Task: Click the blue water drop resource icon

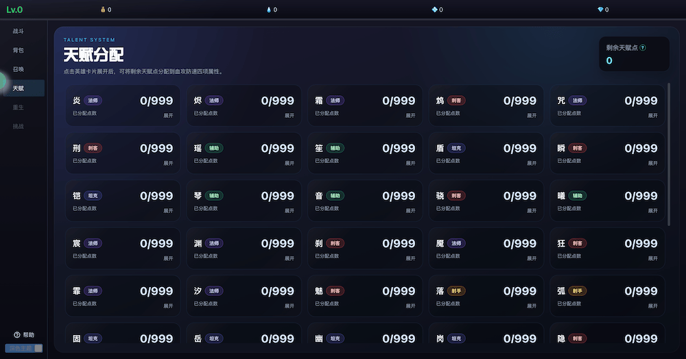Action: click(269, 10)
